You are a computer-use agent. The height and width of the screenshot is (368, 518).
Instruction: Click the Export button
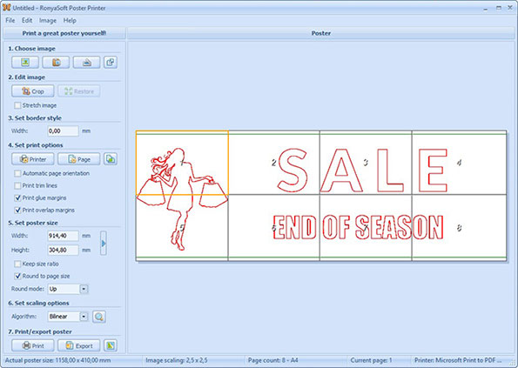pyautogui.click(x=79, y=345)
